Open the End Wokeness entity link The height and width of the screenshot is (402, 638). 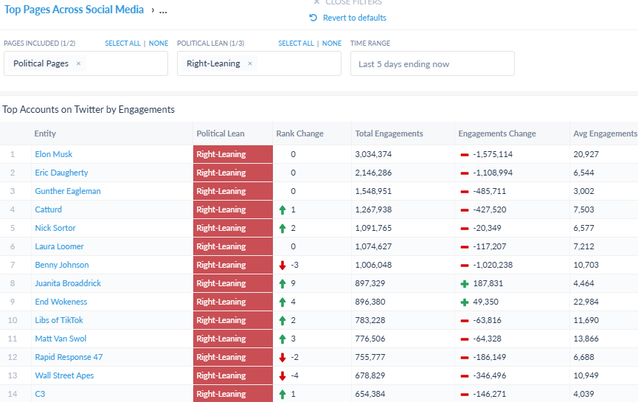(x=61, y=302)
